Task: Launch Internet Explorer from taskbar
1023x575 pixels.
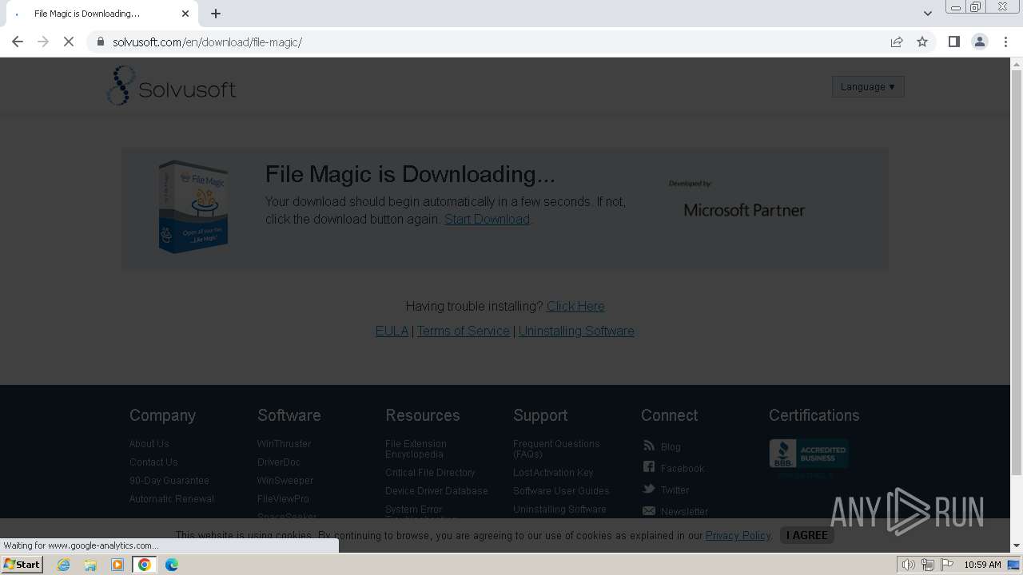Action: tap(64, 565)
